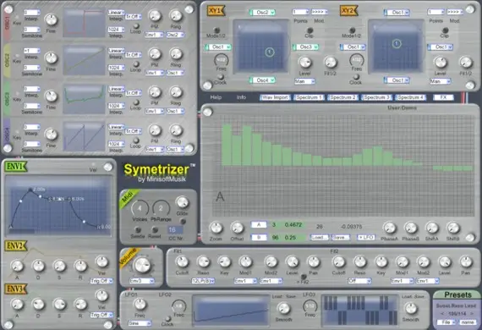Adjust the main Volume knob
Screen dimensions: 482x330
pos(142,265)
